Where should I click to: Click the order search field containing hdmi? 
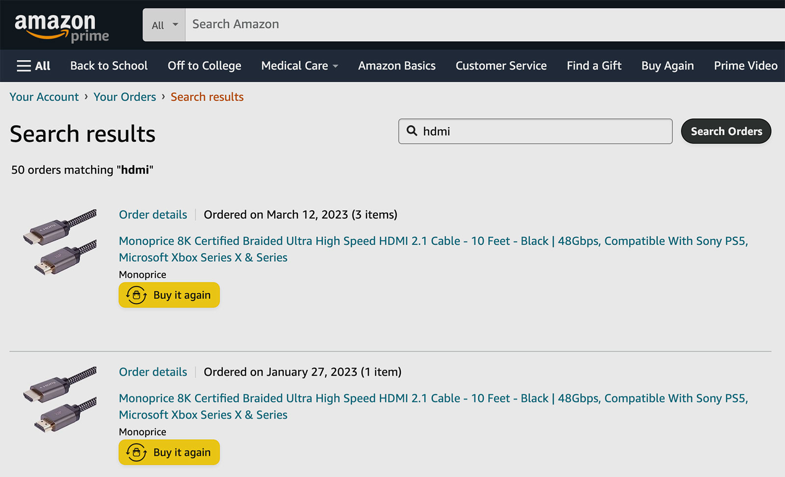[x=535, y=131]
